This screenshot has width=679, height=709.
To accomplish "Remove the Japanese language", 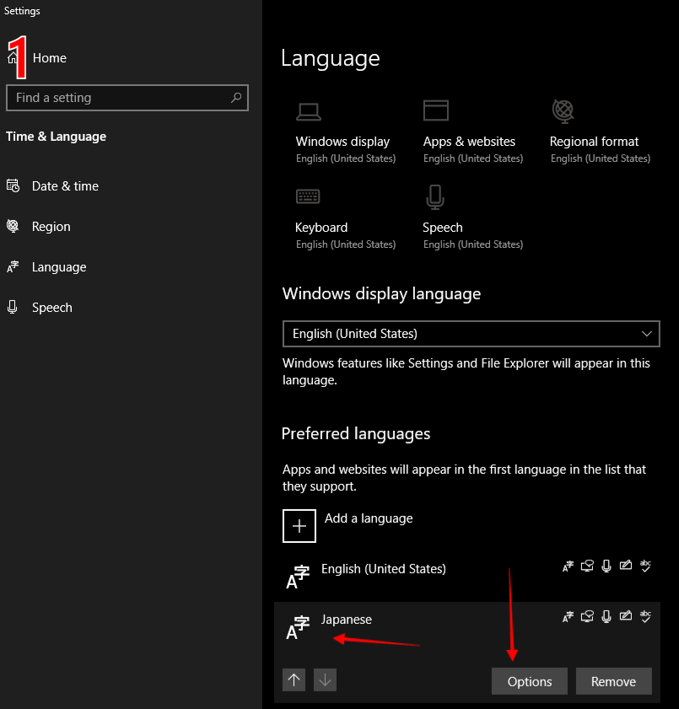I will point(614,681).
